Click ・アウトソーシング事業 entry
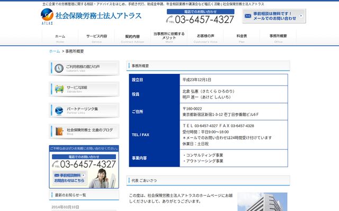This screenshot has width=339, height=211. [x=203, y=161]
